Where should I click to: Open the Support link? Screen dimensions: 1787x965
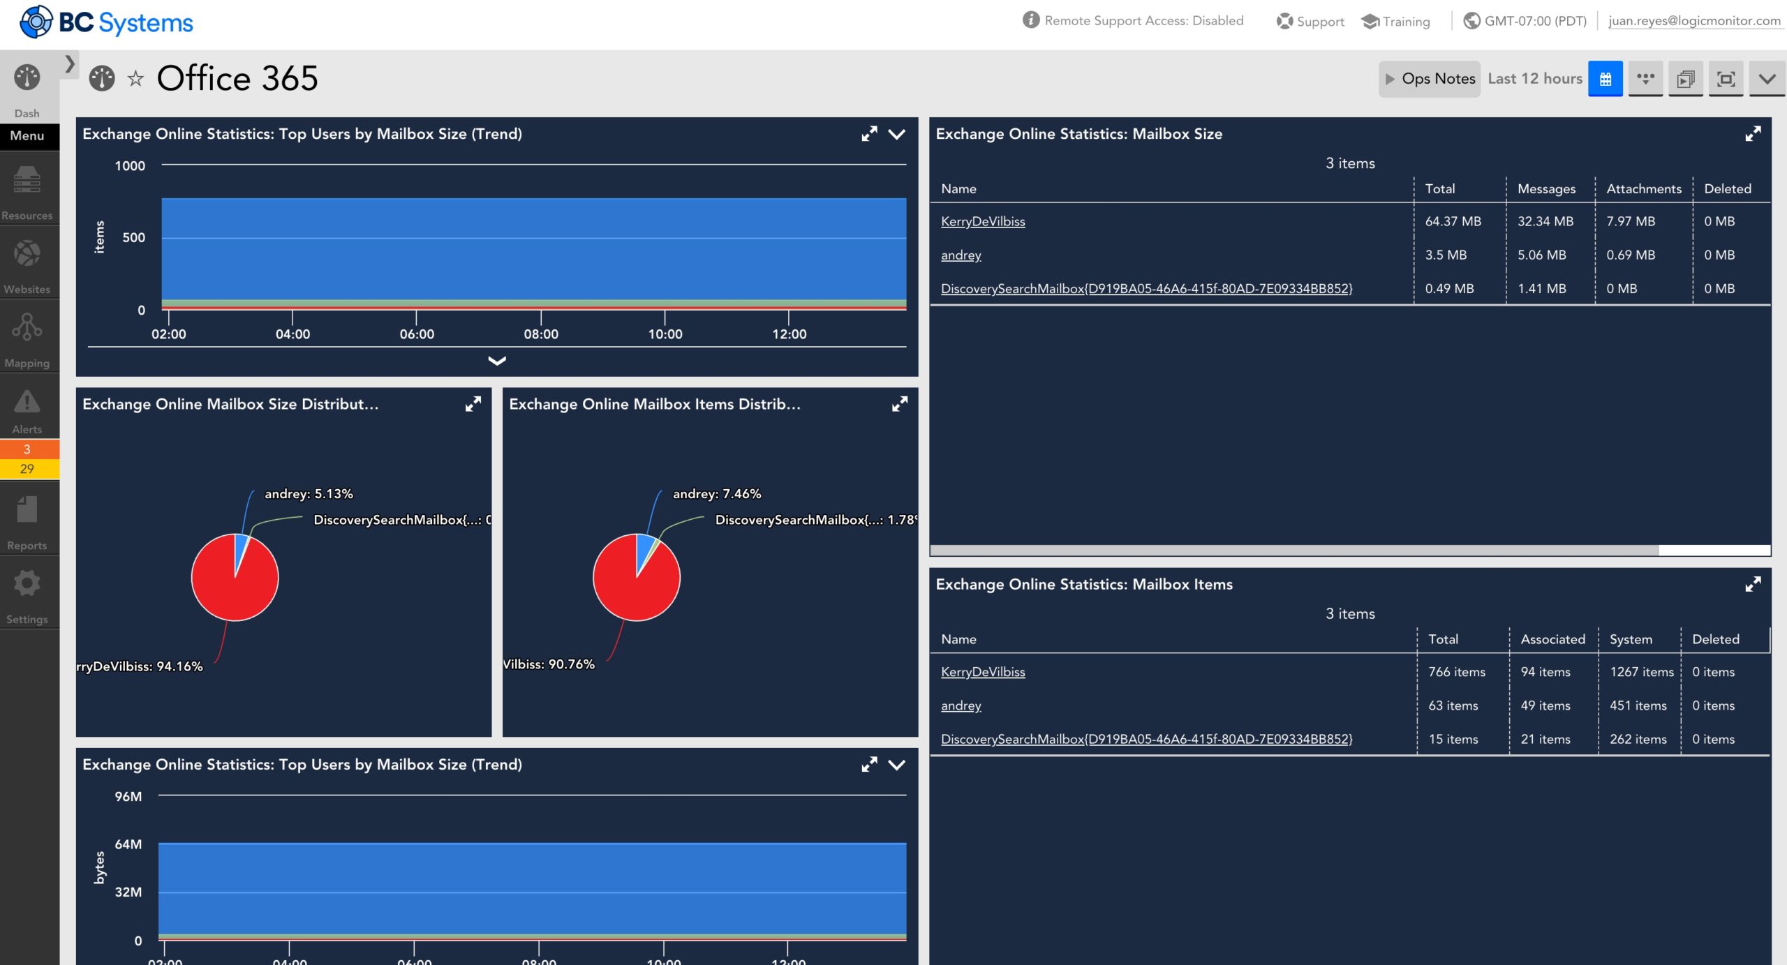tap(1310, 22)
